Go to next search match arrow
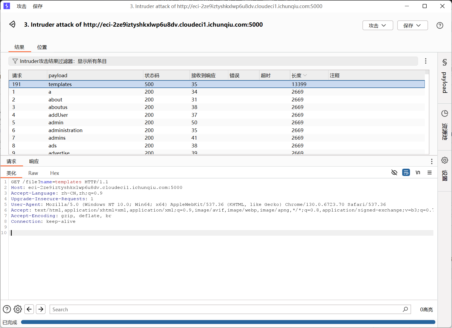The width and height of the screenshot is (452, 328). [41, 309]
